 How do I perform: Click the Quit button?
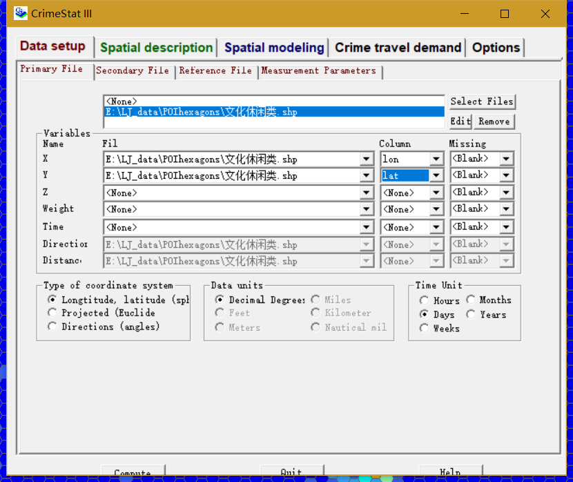coord(291,471)
